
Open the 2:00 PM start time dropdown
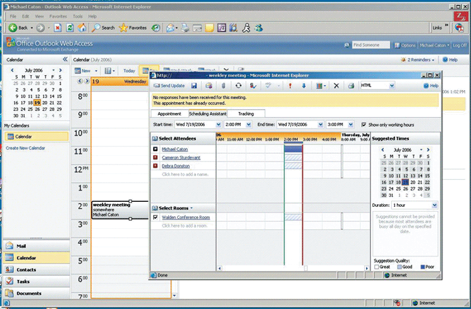point(248,125)
